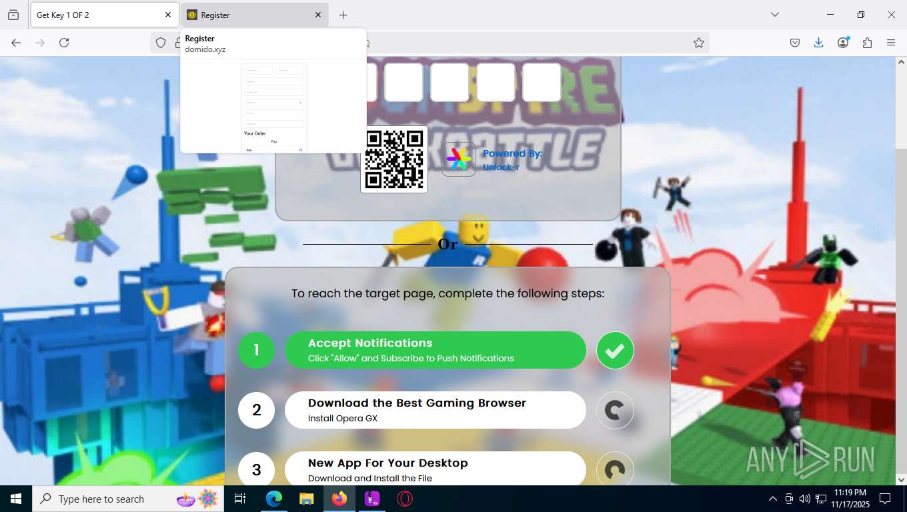This screenshot has height=512, width=907.
Task: Open a new tab
Action: (343, 15)
